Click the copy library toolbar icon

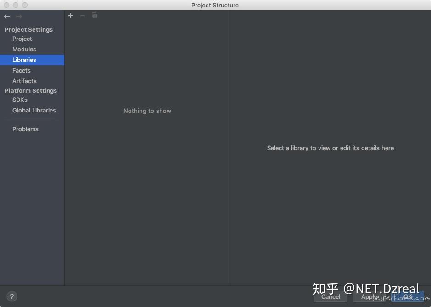coord(95,16)
